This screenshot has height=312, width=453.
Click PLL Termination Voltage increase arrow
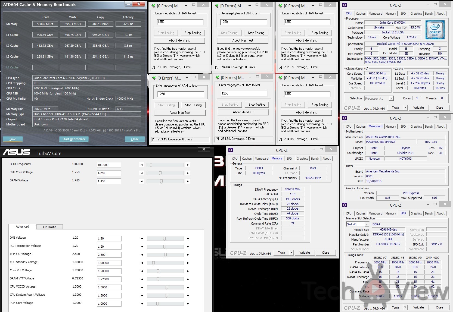pos(188,247)
